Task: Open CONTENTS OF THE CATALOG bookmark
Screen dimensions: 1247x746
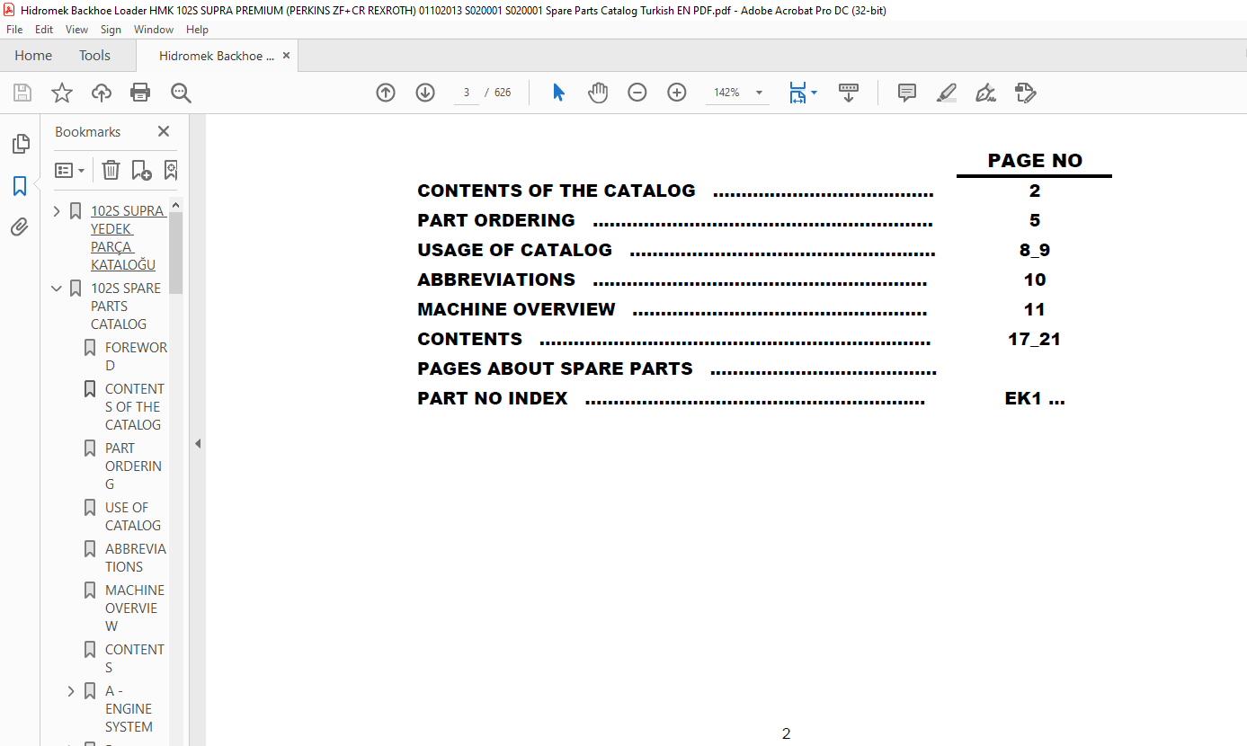Action: tap(134, 406)
